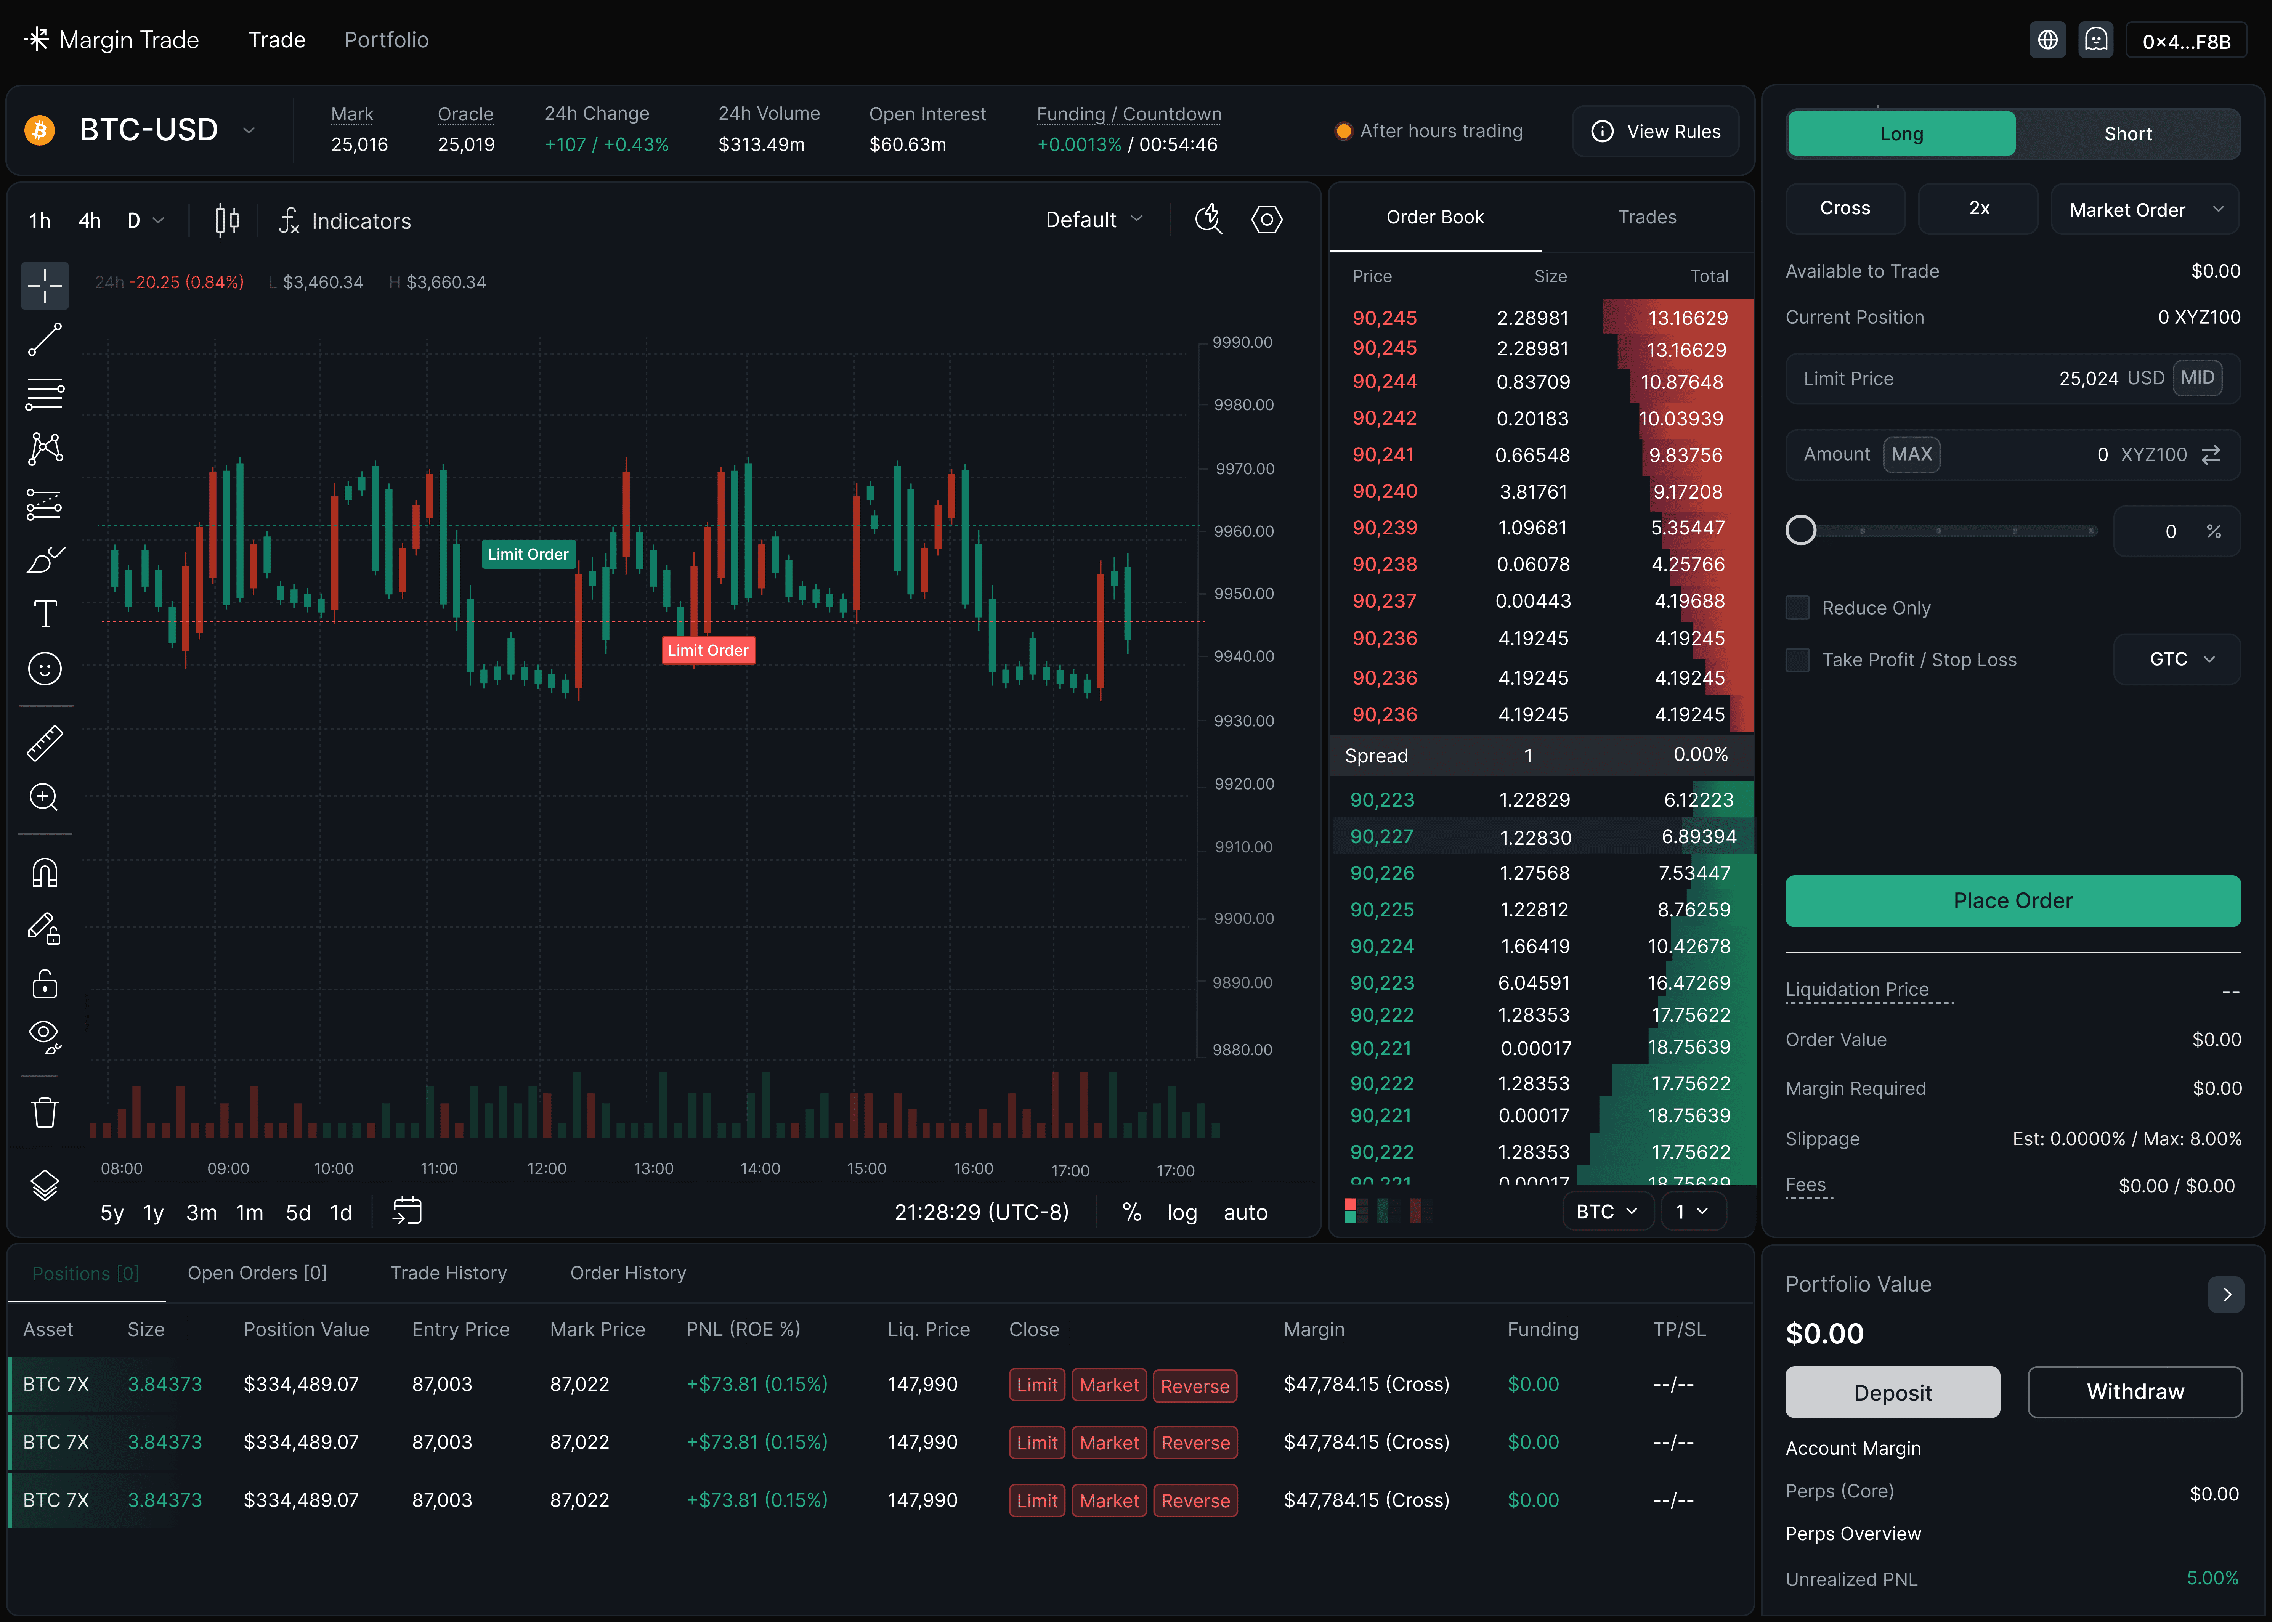The image size is (2275, 1624).
Task: Click the ruler measure tool
Action: click(x=45, y=743)
